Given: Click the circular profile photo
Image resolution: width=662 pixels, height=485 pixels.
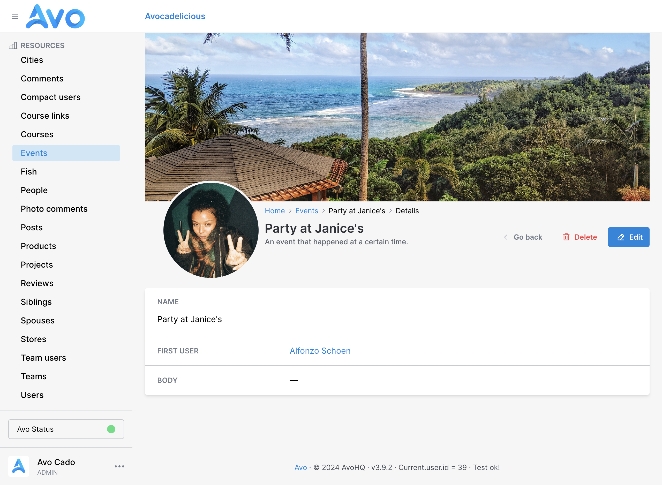Looking at the screenshot, I should (x=211, y=230).
